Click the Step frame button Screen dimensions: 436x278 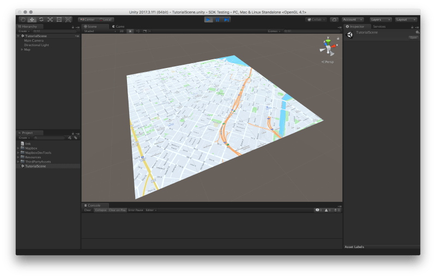(226, 20)
